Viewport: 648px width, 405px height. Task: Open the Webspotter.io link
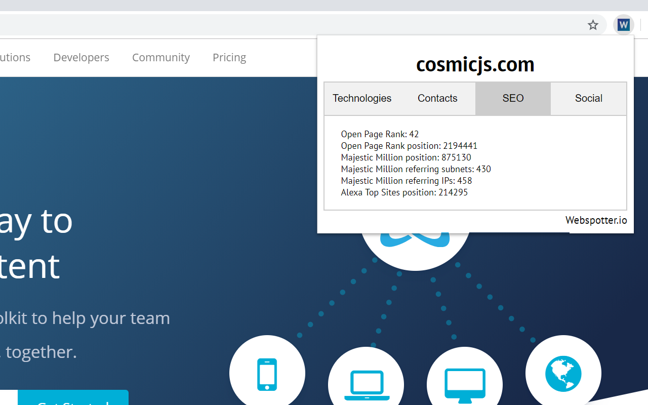pos(596,220)
